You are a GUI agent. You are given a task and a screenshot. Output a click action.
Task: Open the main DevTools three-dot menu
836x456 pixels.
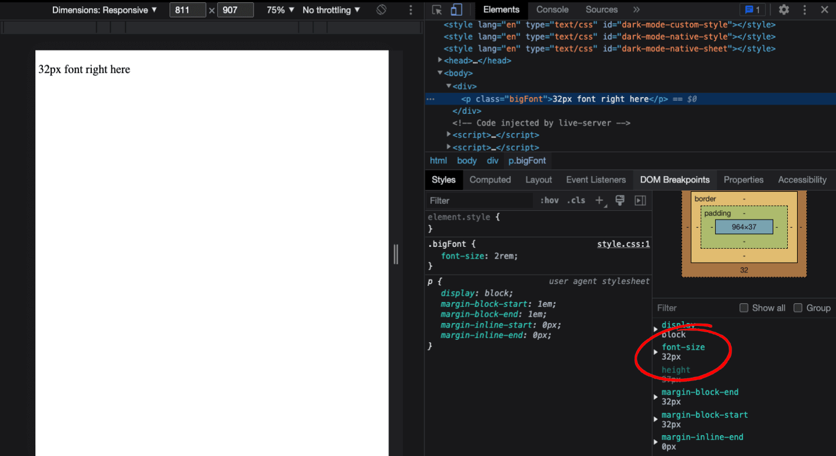coord(804,10)
